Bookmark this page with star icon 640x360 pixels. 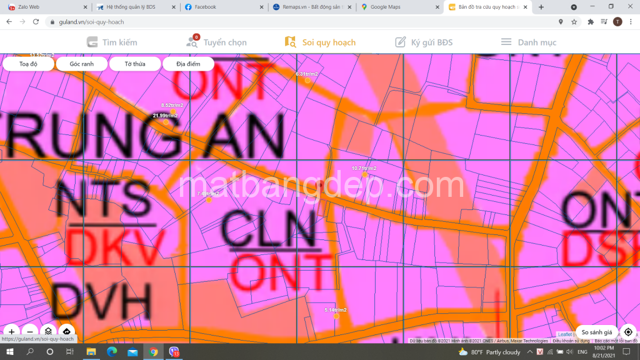(574, 22)
